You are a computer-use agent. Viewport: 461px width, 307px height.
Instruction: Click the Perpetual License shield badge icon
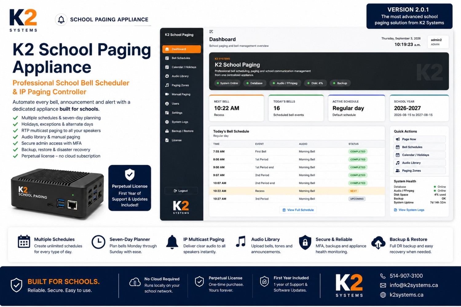[x=130, y=175]
